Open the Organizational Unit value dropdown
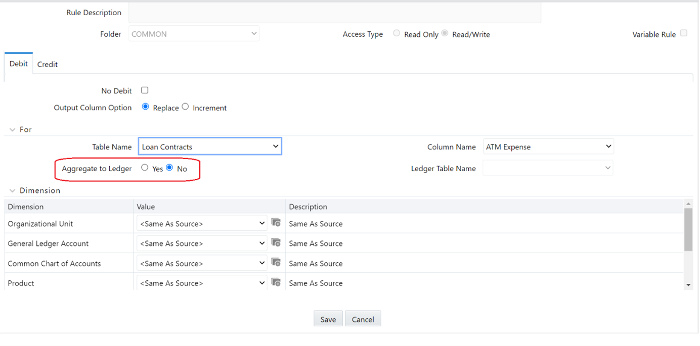 tap(262, 223)
